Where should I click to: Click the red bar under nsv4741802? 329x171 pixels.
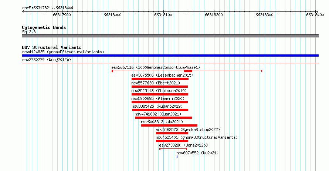[163, 118]
